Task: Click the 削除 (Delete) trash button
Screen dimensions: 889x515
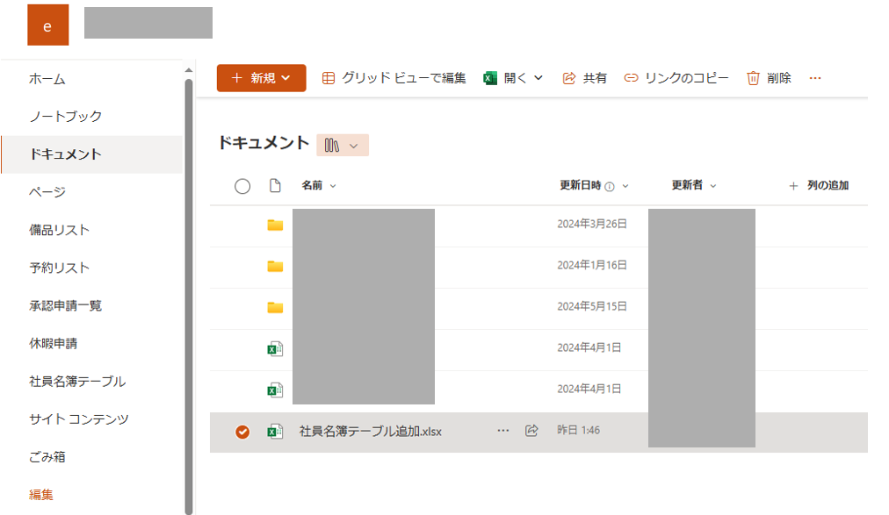Action: click(x=769, y=78)
